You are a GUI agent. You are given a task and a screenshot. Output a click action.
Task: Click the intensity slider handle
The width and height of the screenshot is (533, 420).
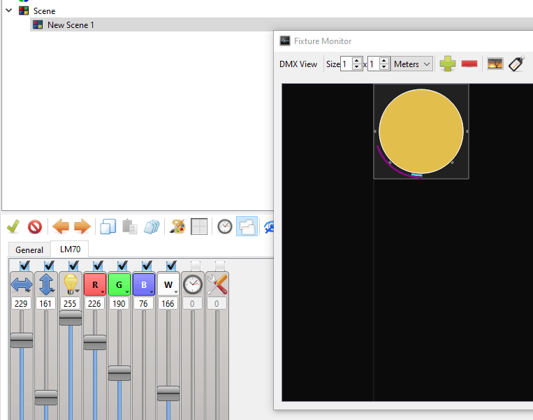71,318
